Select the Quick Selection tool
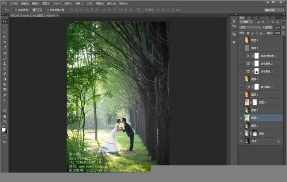287x182 pixels. (x=4, y=37)
